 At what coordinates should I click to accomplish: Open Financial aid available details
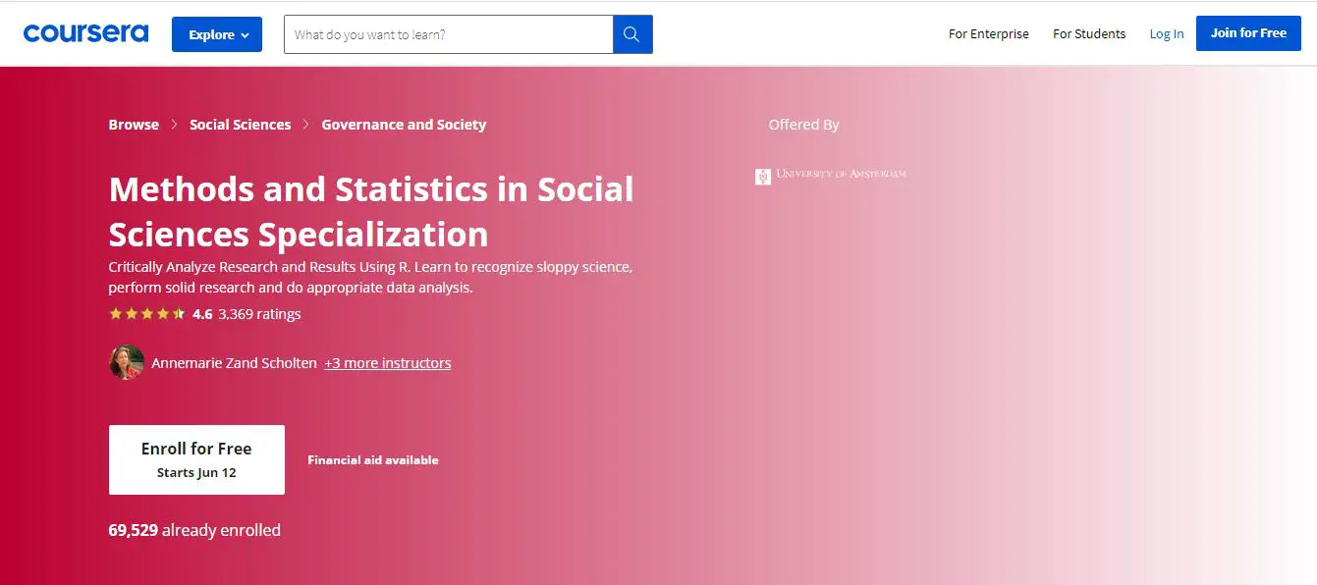(373, 459)
